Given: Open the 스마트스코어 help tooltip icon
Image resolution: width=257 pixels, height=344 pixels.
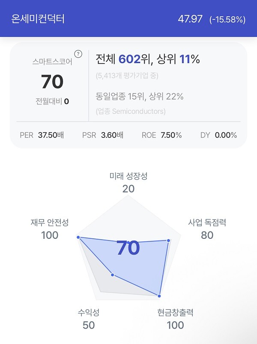Looking at the screenshot, I should [78, 53].
